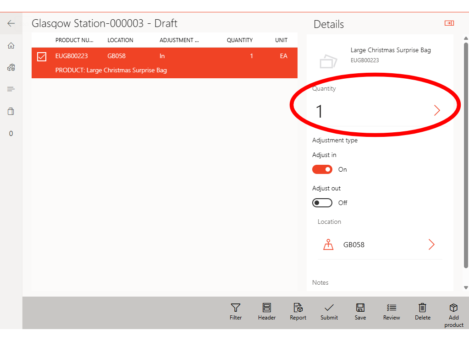Click the back arrow icon

coord(11,23)
